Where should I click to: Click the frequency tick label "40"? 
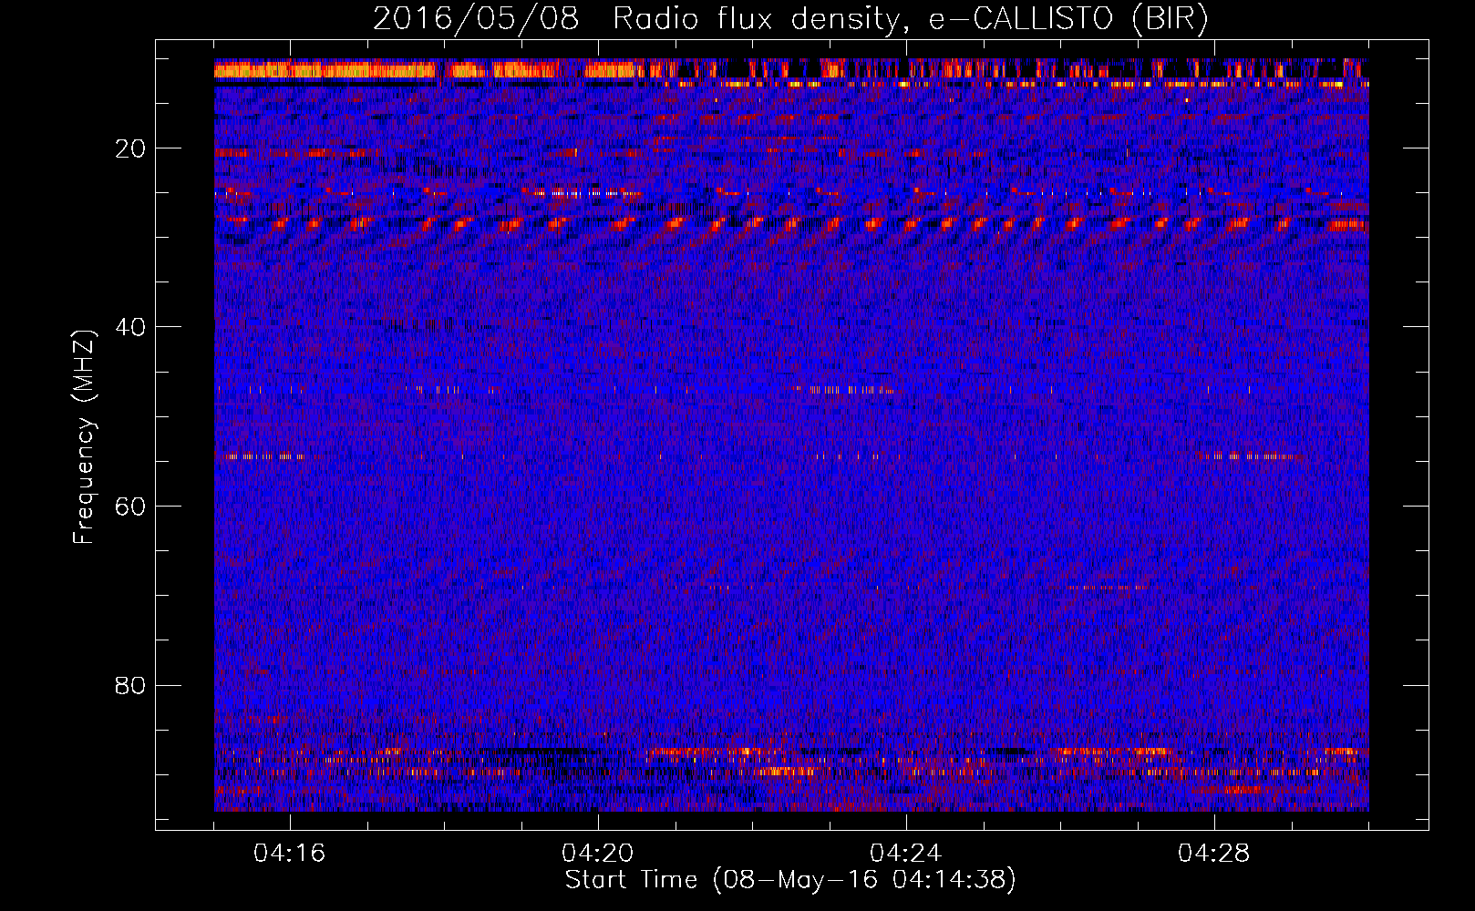point(131,327)
